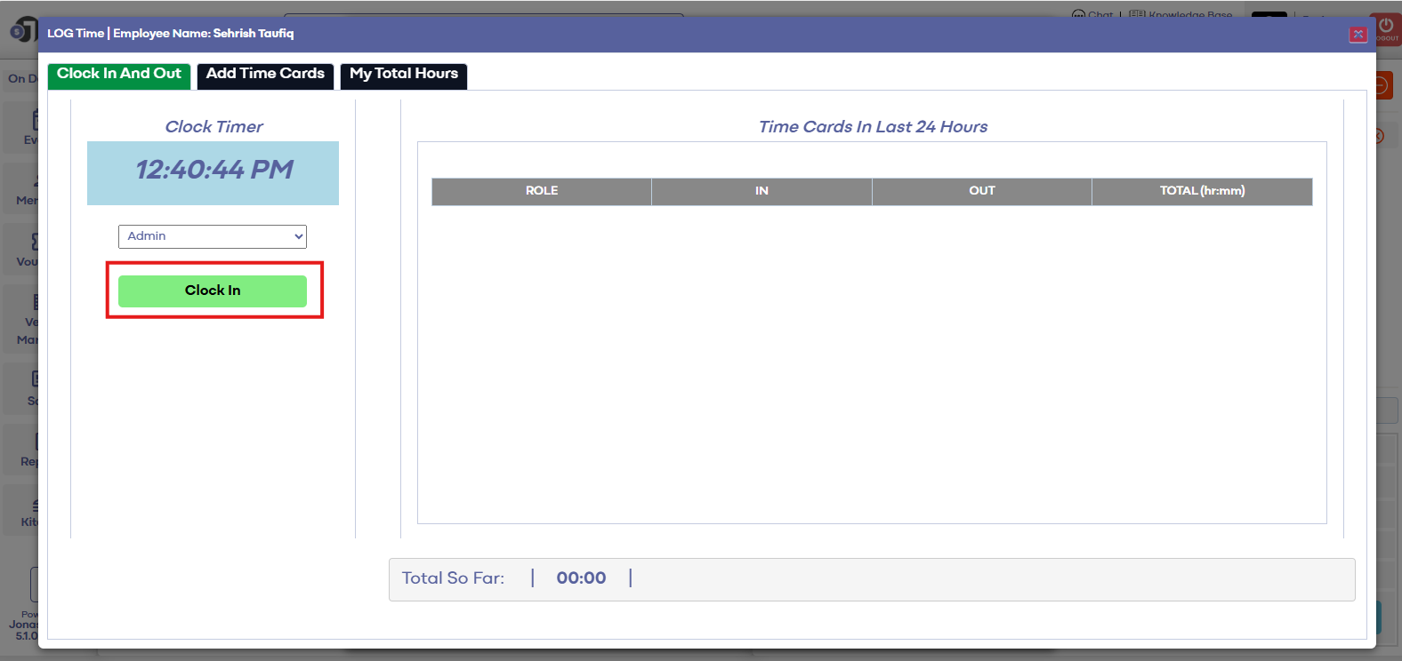Open the Admin role dropdown
This screenshot has height=661, width=1402.
tap(213, 236)
